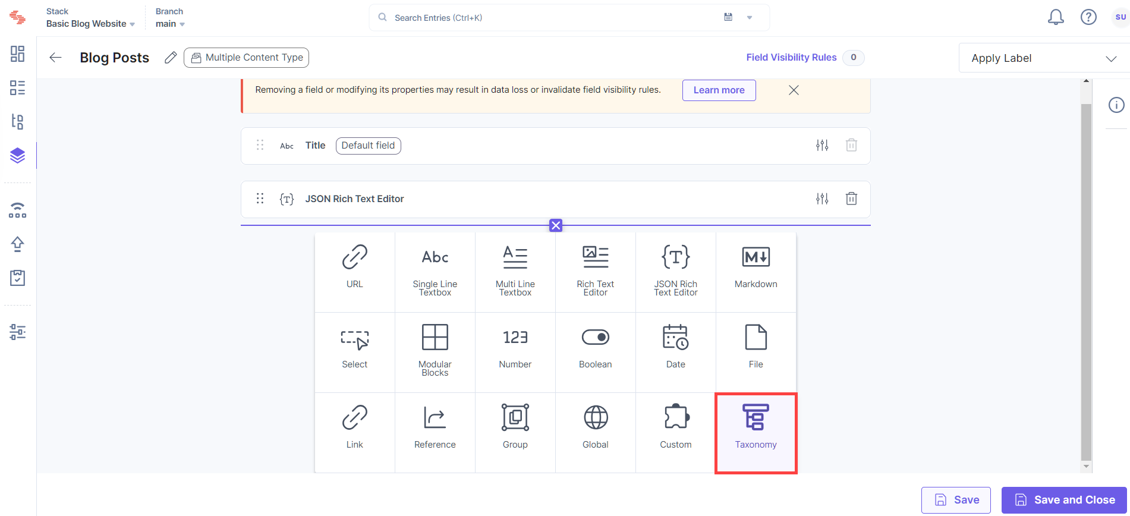Add a JSON Rich Text Editor field from picker
1130x516 pixels.
coord(676,272)
